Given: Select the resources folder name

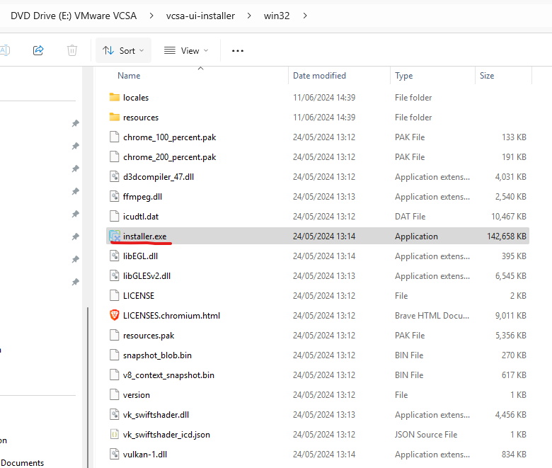Looking at the screenshot, I should coord(141,118).
